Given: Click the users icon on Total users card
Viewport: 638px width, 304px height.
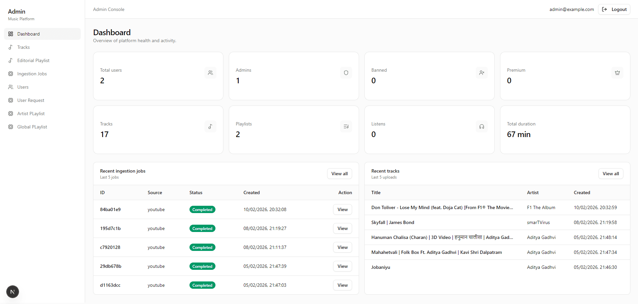Looking at the screenshot, I should pyautogui.click(x=210, y=73).
